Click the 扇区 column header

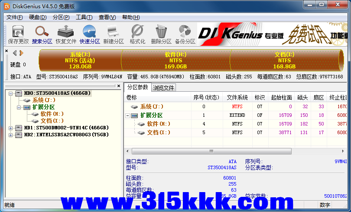tap(318, 98)
